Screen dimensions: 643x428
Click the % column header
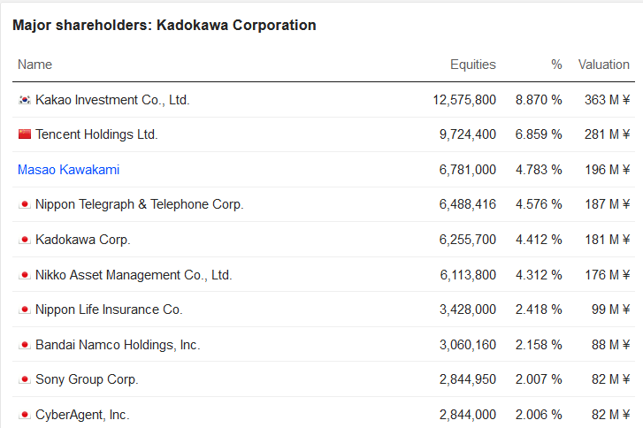tap(556, 65)
